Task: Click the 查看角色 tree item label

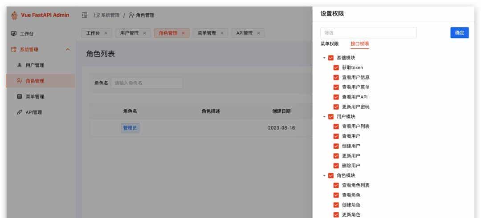Action: (x=351, y=195)
